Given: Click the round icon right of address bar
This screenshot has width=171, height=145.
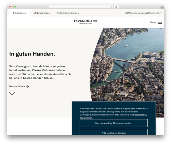Looking at the screenshot, I should 116,7.
